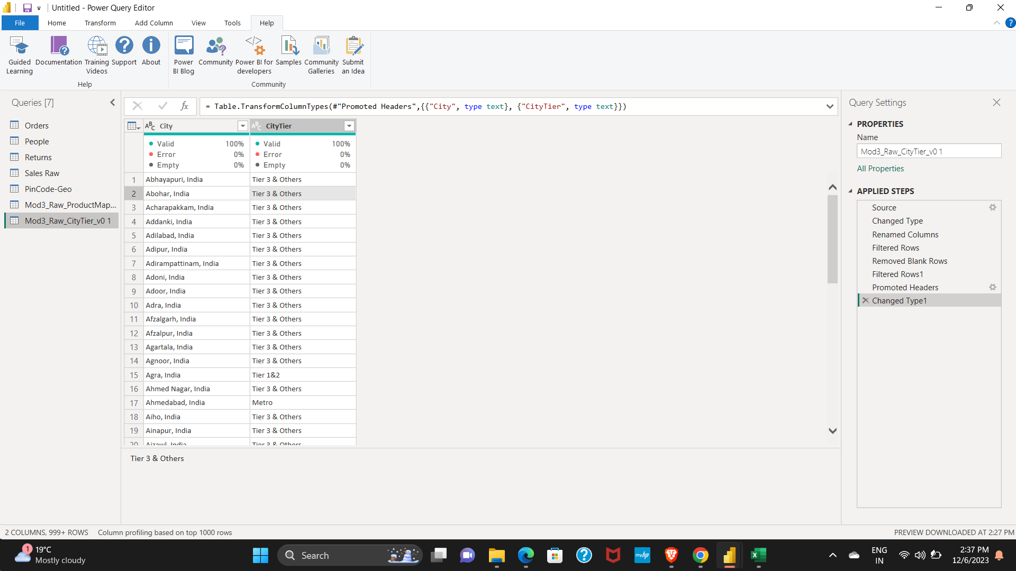The image size is (1016, 571).
Task: Select the Sales Raw query
Action: coord(61,173)
